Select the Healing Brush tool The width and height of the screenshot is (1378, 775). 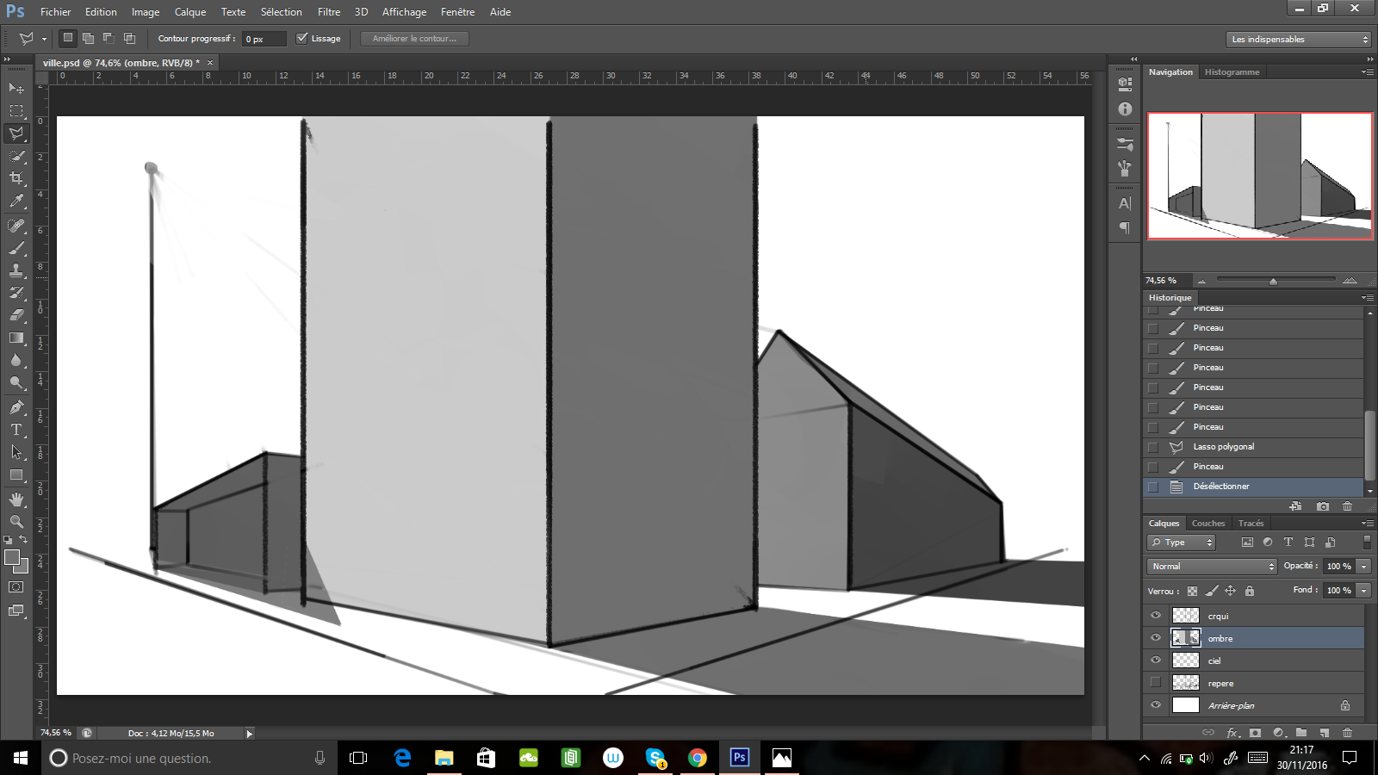tap(16, 225)
